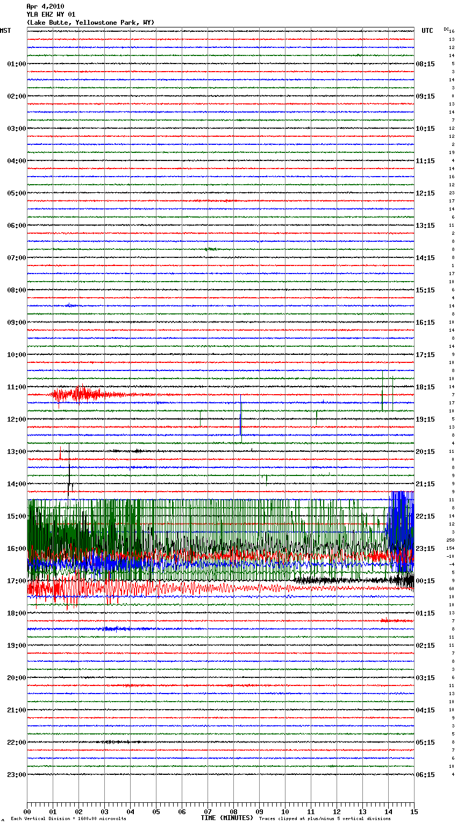Click the 08:15 UTC time label
This screenshot has height=826, width=457.
[x=425, y=64]
